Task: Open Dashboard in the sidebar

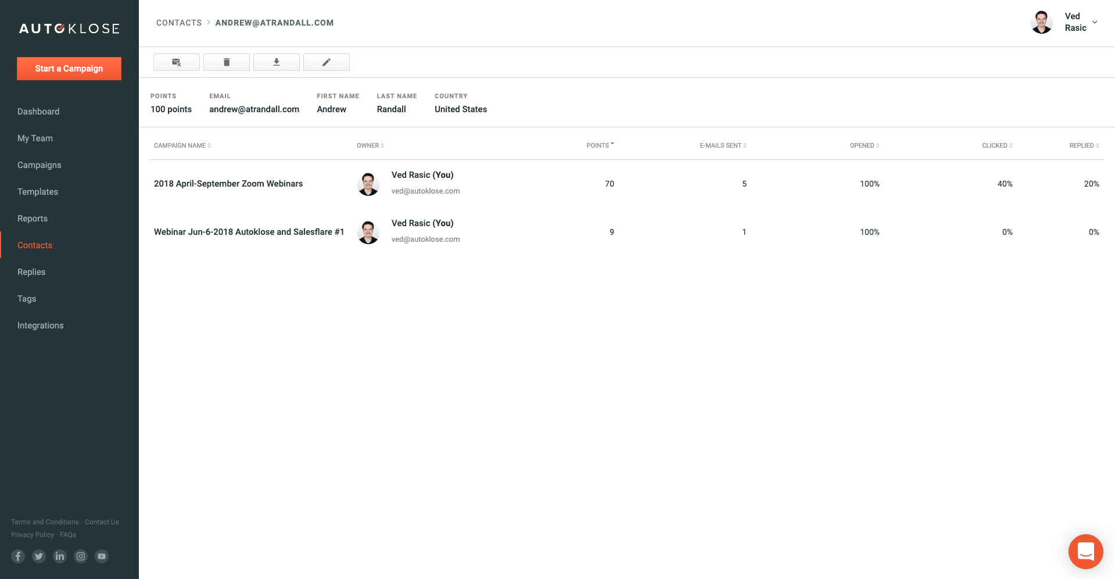Action: coord(38,112)
